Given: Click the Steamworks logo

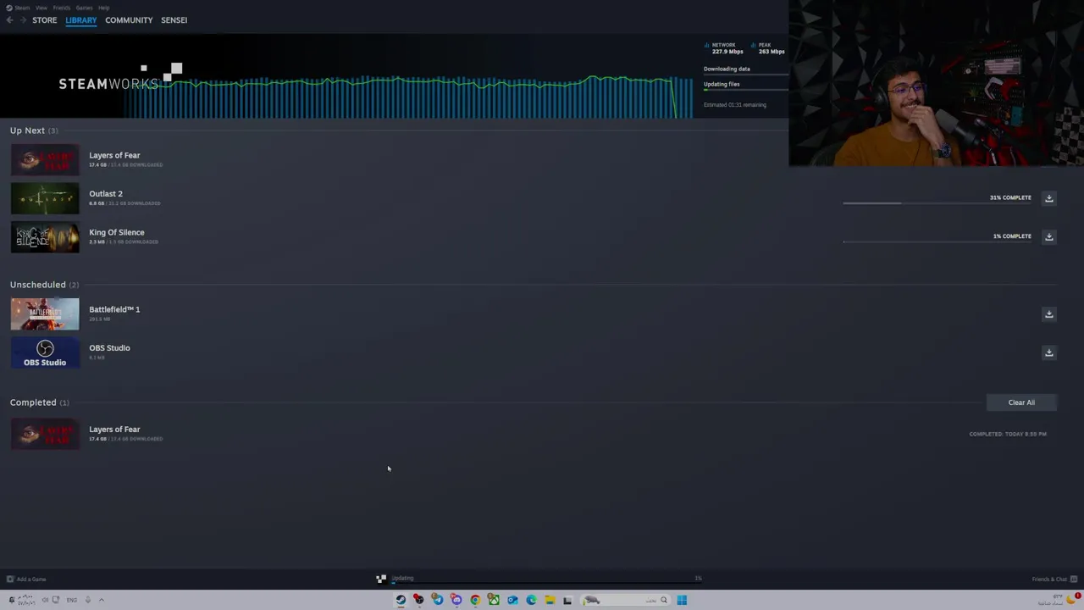Looking at the screenshot, I should point(119,77).
